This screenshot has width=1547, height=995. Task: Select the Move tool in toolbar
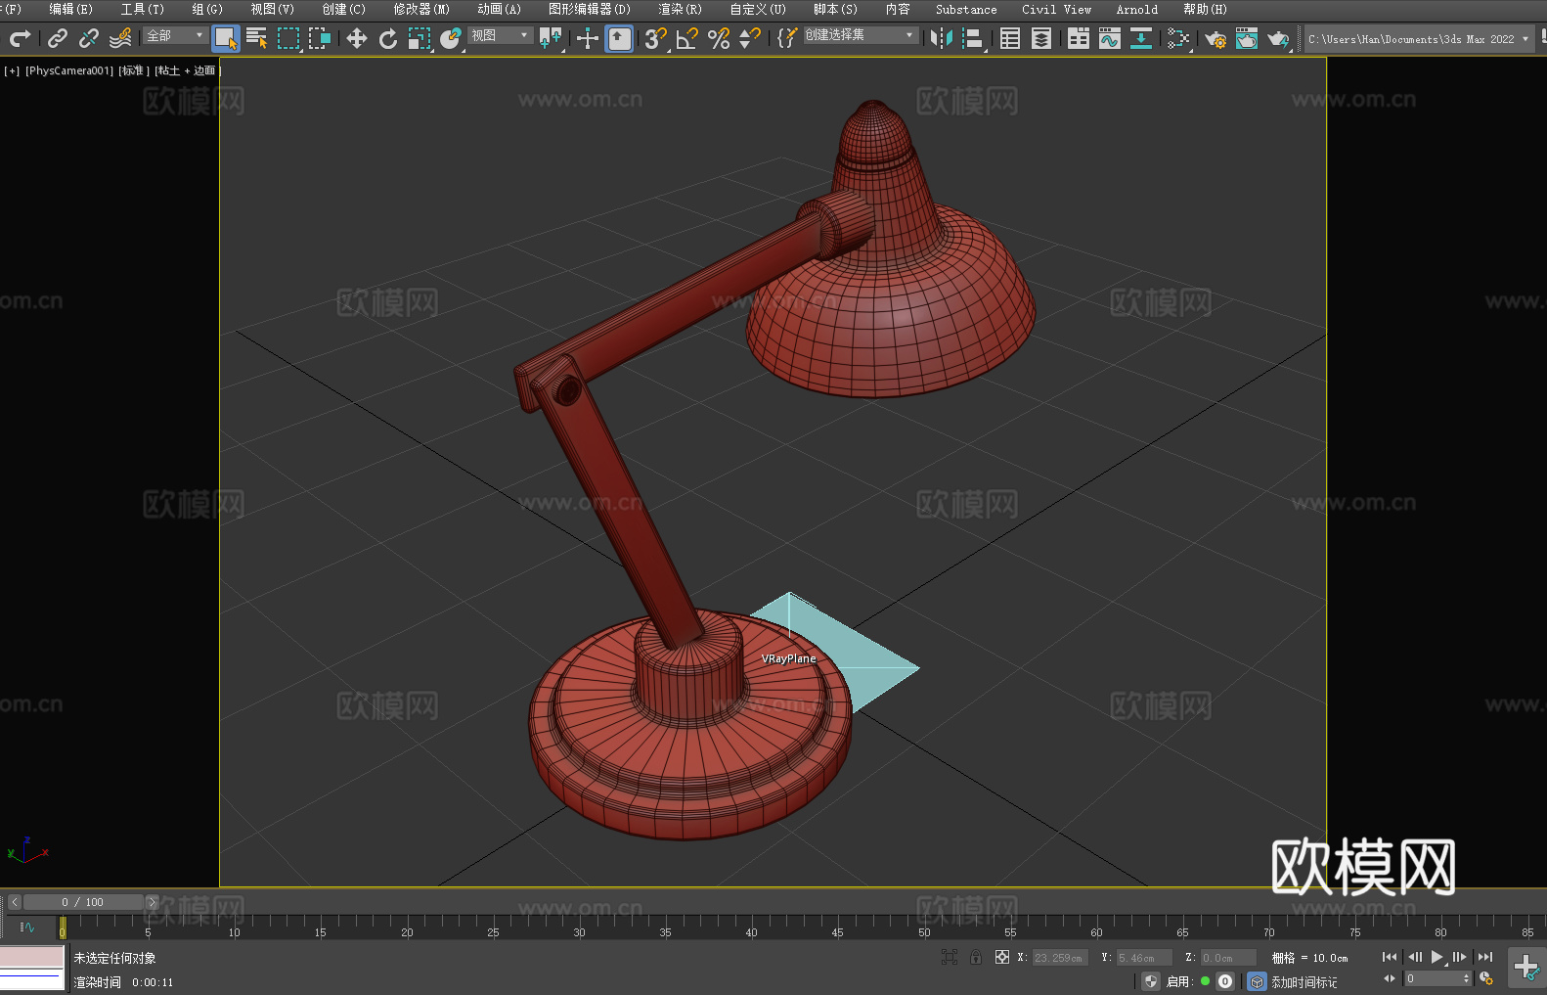(x=357, y=38)
